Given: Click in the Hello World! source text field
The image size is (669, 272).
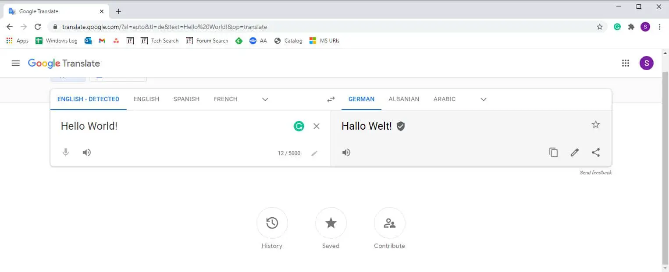Looking at the screenshot, I should point(173,126).
